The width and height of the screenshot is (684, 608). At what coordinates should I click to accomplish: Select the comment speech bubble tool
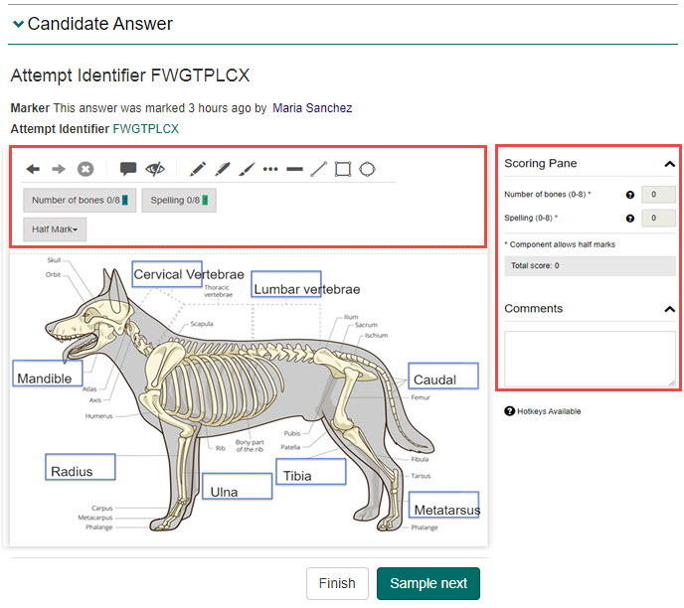pos(128,169)
